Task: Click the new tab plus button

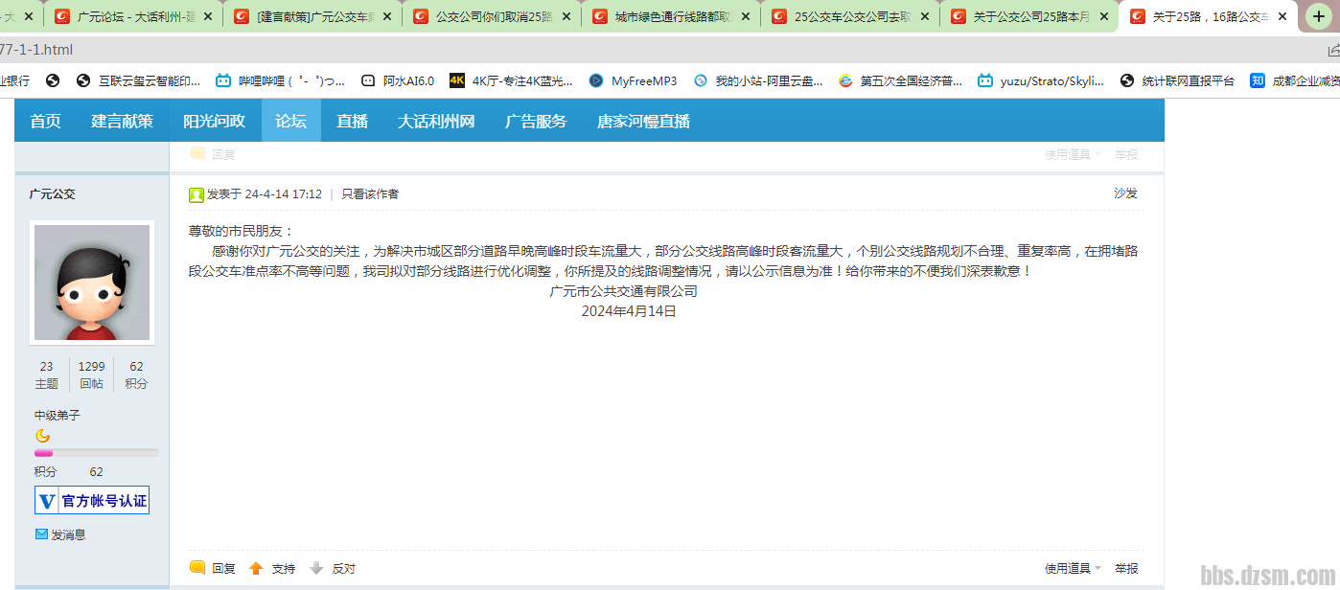Action: (x=1318, y=16)
